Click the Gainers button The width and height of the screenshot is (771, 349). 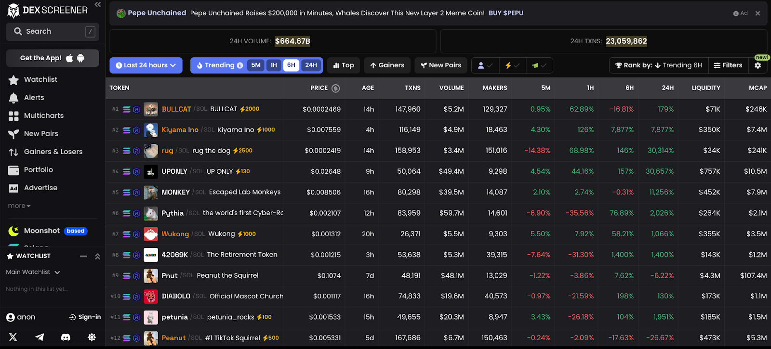click(387, 65)
